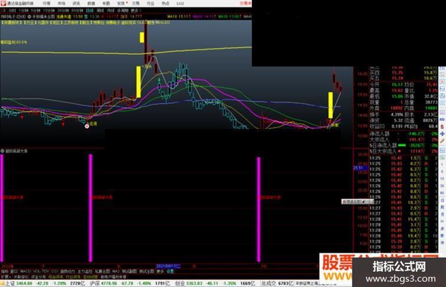
Task: Click sidebar shortcut 季 for quarterly chart
Action: pos(442,236)
